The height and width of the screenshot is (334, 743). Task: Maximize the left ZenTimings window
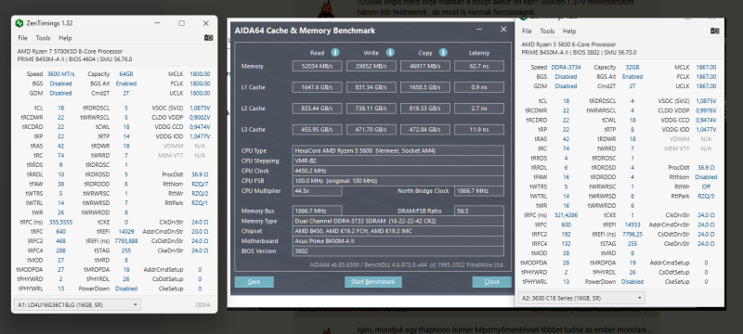click(x=181, y=23)
